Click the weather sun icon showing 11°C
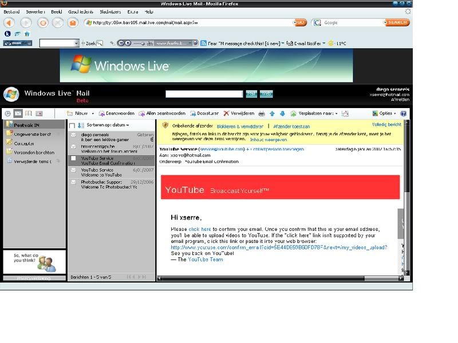The width and height of the screenshot is (458, 343). [331, 43]
